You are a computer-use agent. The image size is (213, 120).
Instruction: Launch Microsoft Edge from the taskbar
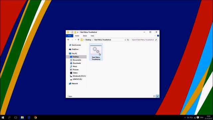pos(29,117)
